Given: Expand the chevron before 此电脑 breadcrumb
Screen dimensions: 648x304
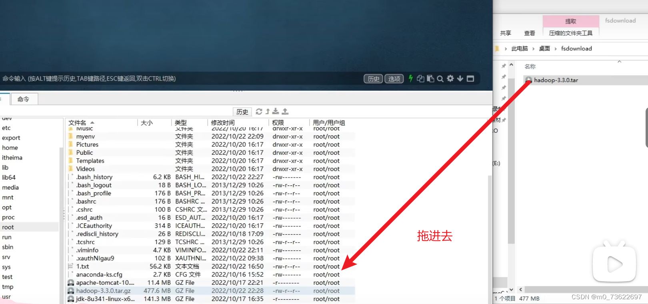Looking at the screenshot, I should coord(506,49).
